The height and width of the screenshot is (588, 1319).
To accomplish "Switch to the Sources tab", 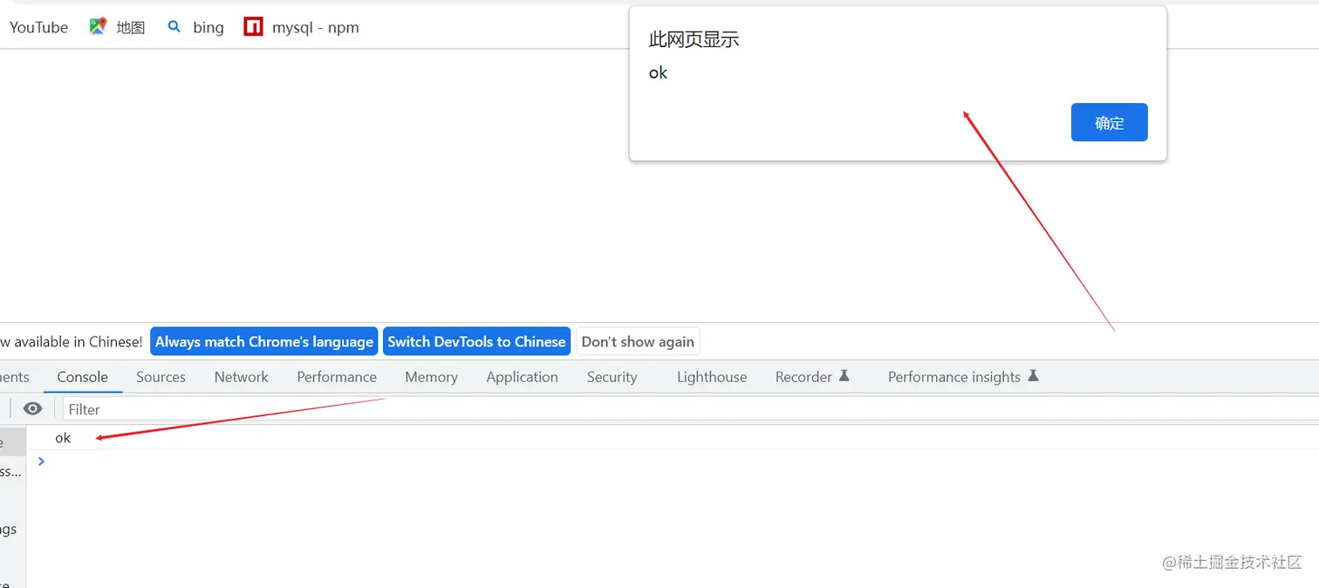I will point(161,376).
